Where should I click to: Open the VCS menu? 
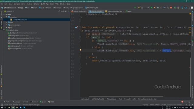click(x=57, y=4)
